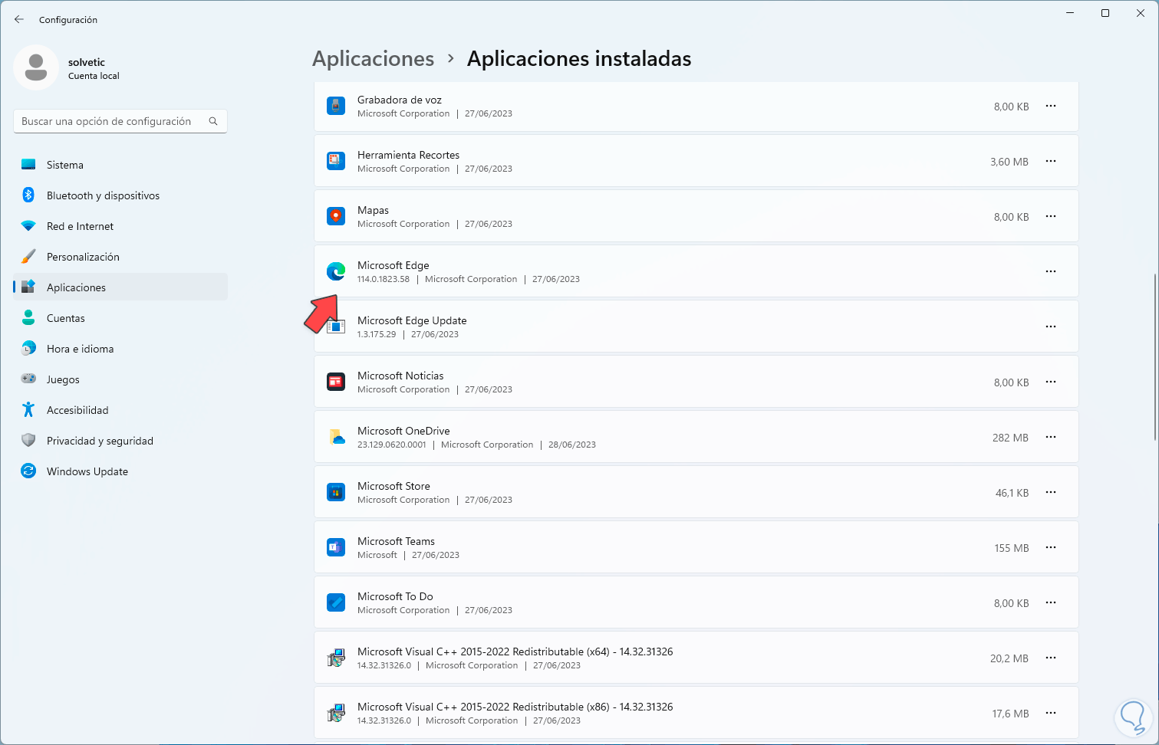The width and height of the screenshot is (1159, 745).
Task: Expand the three-dot menu for Microsoft Teams
Action: pyautogui.click(x=1051, y=547)
